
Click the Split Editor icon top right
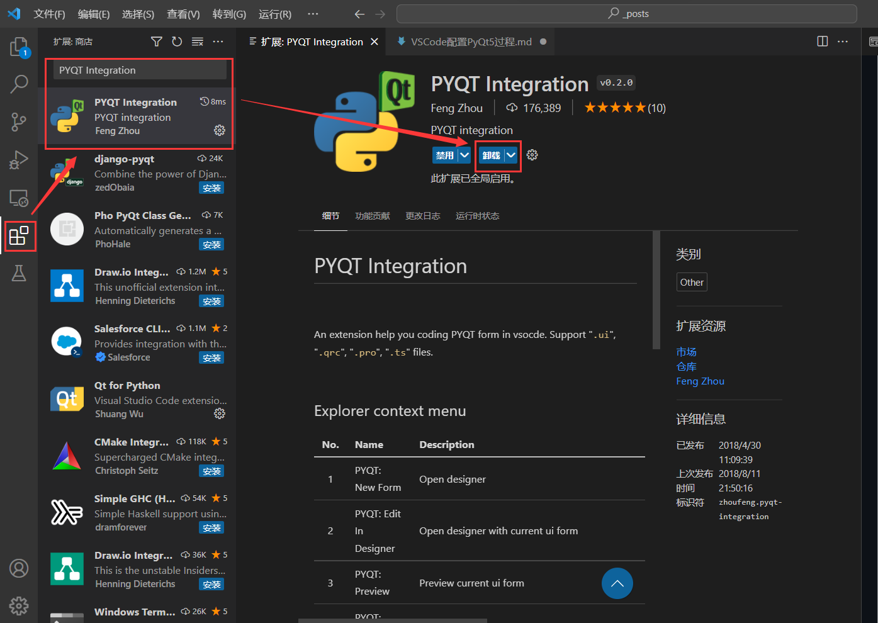822,41
